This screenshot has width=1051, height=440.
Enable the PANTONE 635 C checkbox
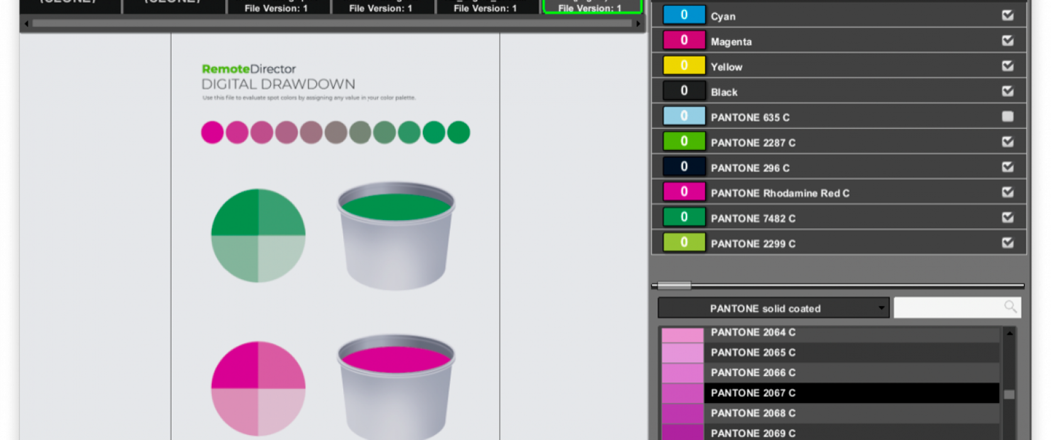pos(1008,116)
